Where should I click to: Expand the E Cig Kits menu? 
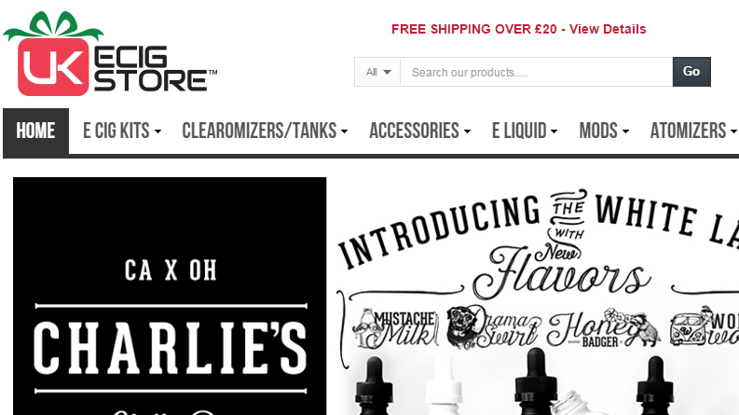(x=122, y=131)
